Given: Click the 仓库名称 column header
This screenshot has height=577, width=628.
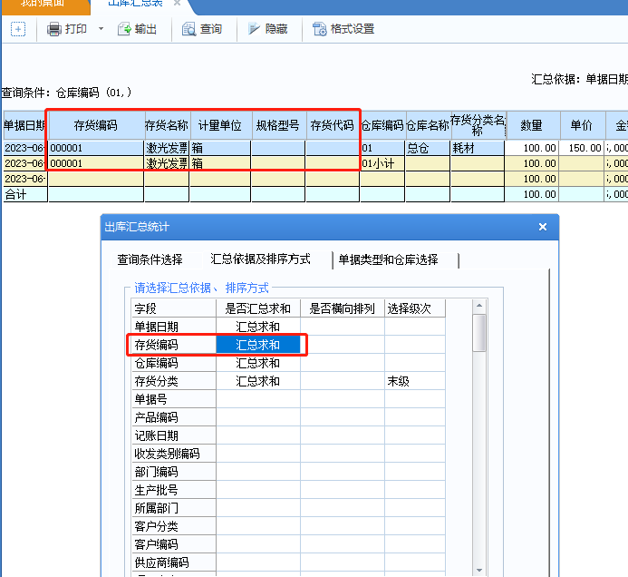Looking at the screenshot, I should [428, 125].
